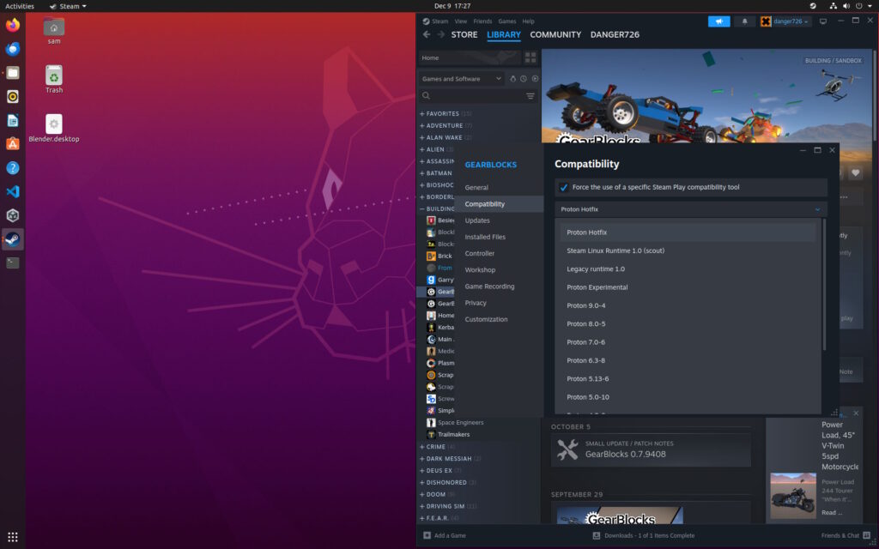Go back with the navigation arrow
The height and width of the screenshot is (549, 879).
coord(427,35)
